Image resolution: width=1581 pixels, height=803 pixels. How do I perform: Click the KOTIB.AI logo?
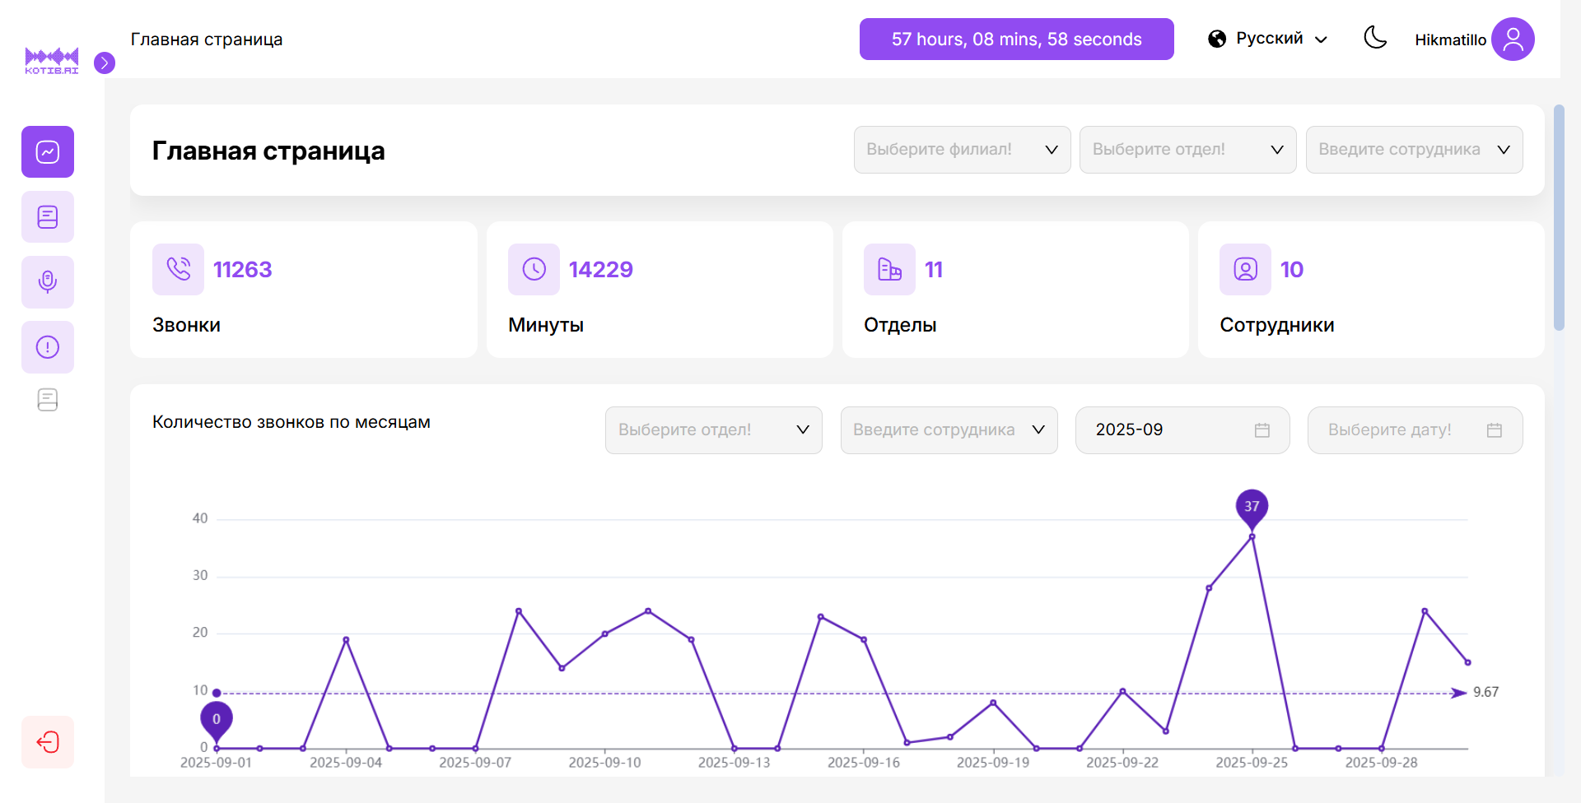coord(52,61)
